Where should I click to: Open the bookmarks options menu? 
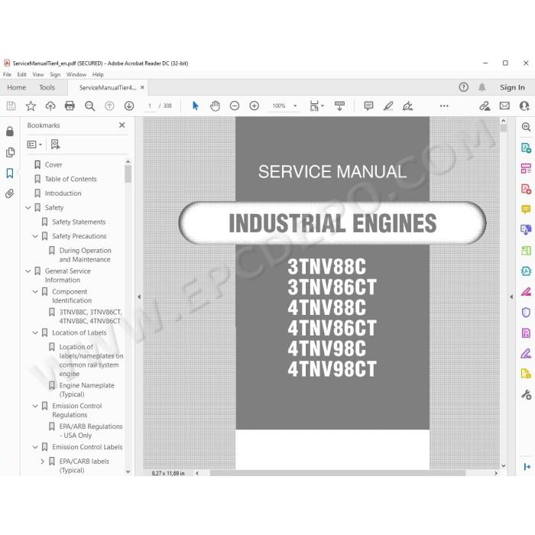pos(34,144)
